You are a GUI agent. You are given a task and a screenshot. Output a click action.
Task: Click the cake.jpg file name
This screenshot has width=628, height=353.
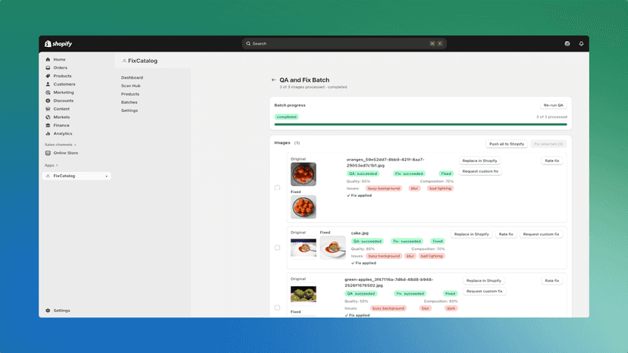[x=360, y=233]
